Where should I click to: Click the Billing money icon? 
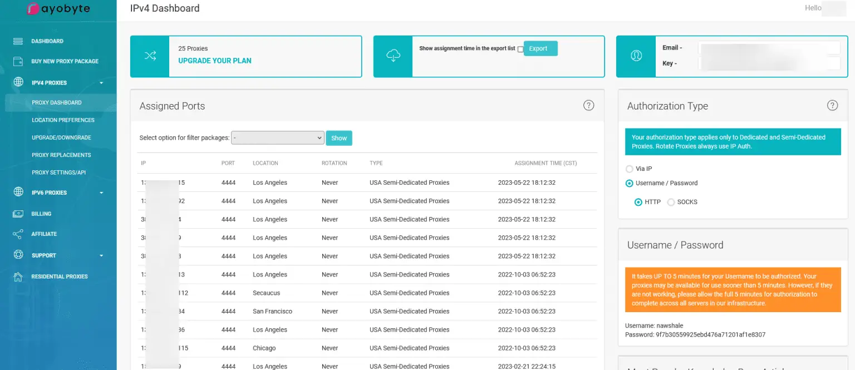[18, 214]
